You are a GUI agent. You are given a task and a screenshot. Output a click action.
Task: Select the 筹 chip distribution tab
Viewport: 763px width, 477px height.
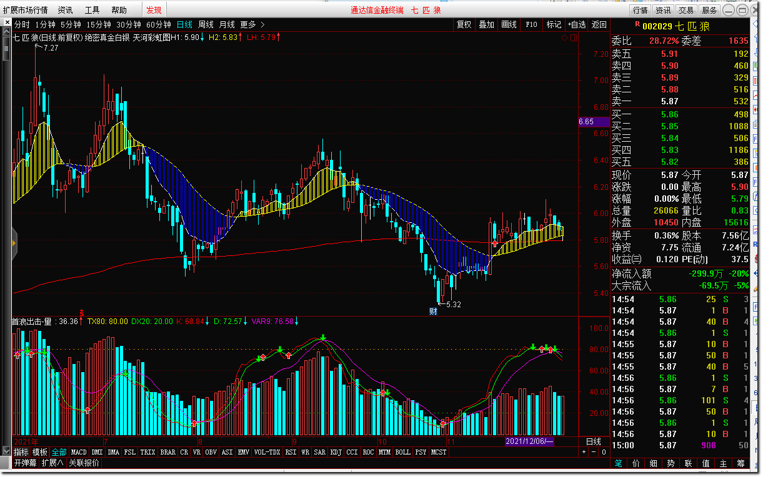tap(741, 463)
